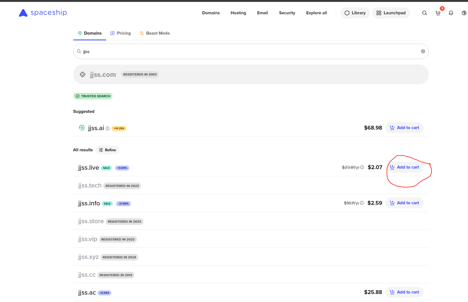This screenshot has height=302, width=468.
Task: Open the search magnifier in header
Action: click(424, 13)
